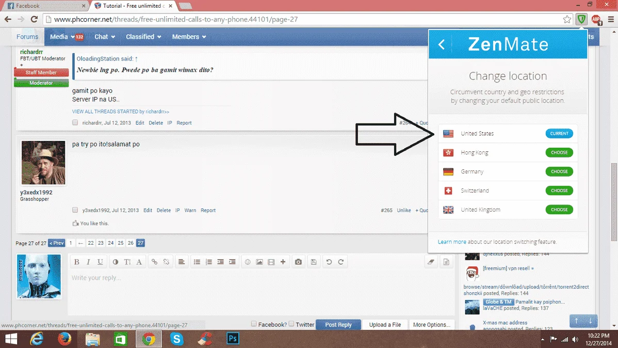Show hidden system tray icons

coord(543,339)
